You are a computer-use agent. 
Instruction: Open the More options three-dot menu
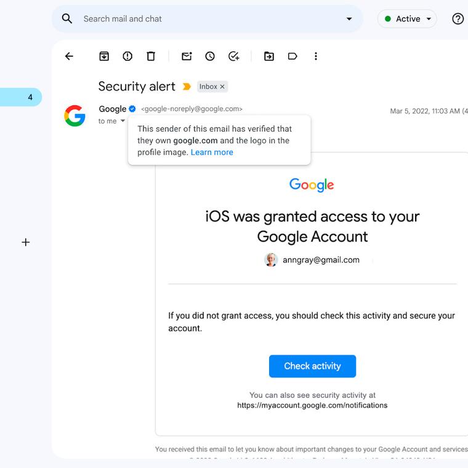(x=316, y=56)
